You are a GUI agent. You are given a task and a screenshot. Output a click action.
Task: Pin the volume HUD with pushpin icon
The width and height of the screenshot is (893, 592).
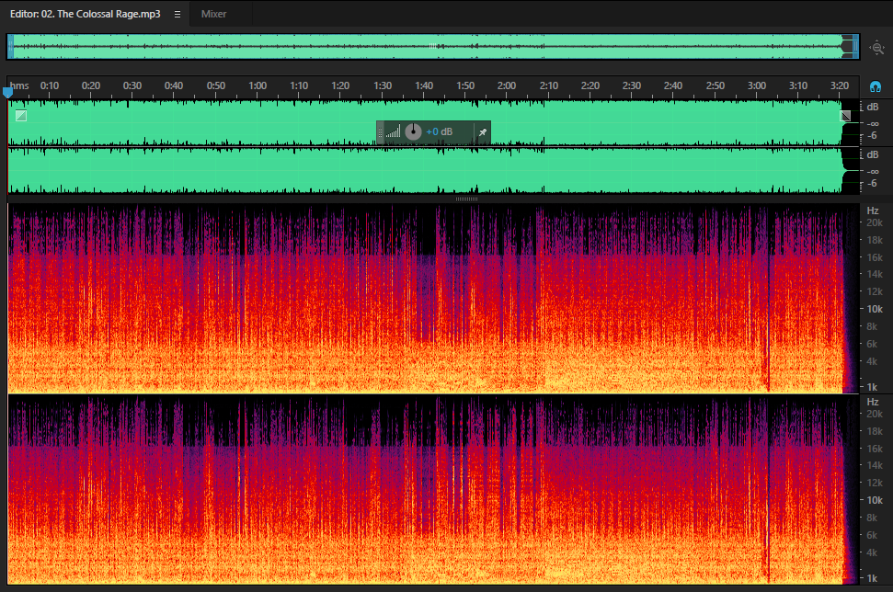tap(483, 132)
